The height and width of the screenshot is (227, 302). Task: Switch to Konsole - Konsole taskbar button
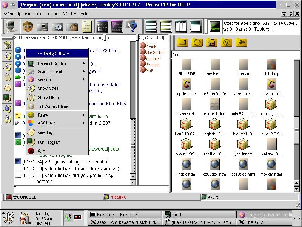[x=125, y=215]
